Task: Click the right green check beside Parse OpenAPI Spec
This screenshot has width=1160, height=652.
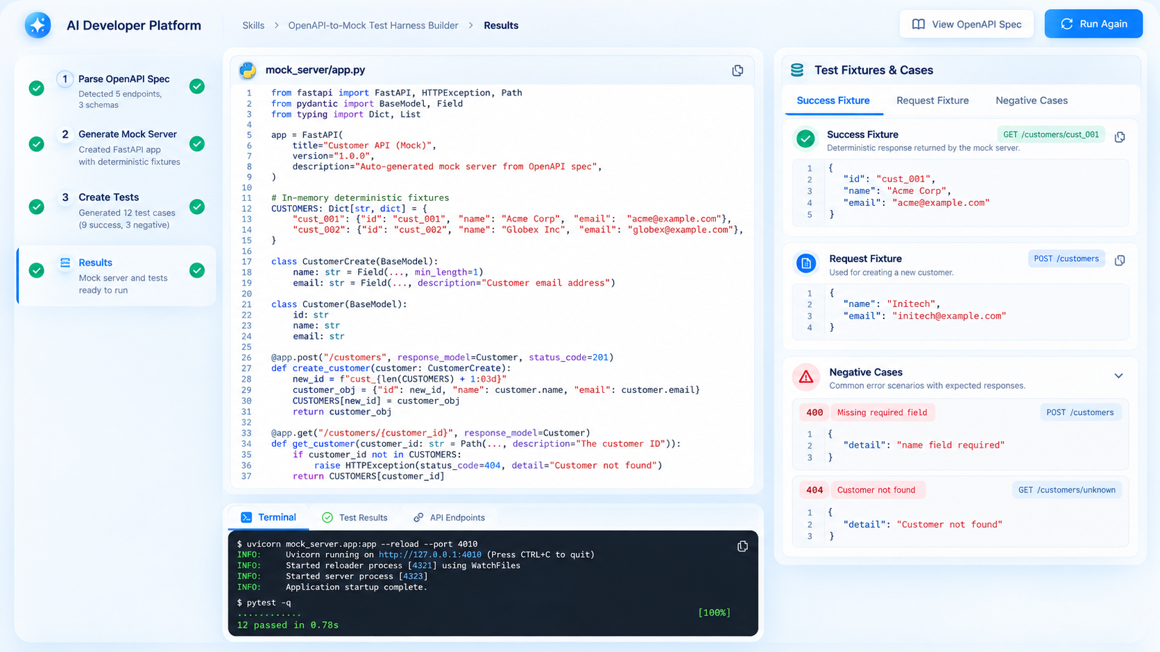Action: coord(197,86)
